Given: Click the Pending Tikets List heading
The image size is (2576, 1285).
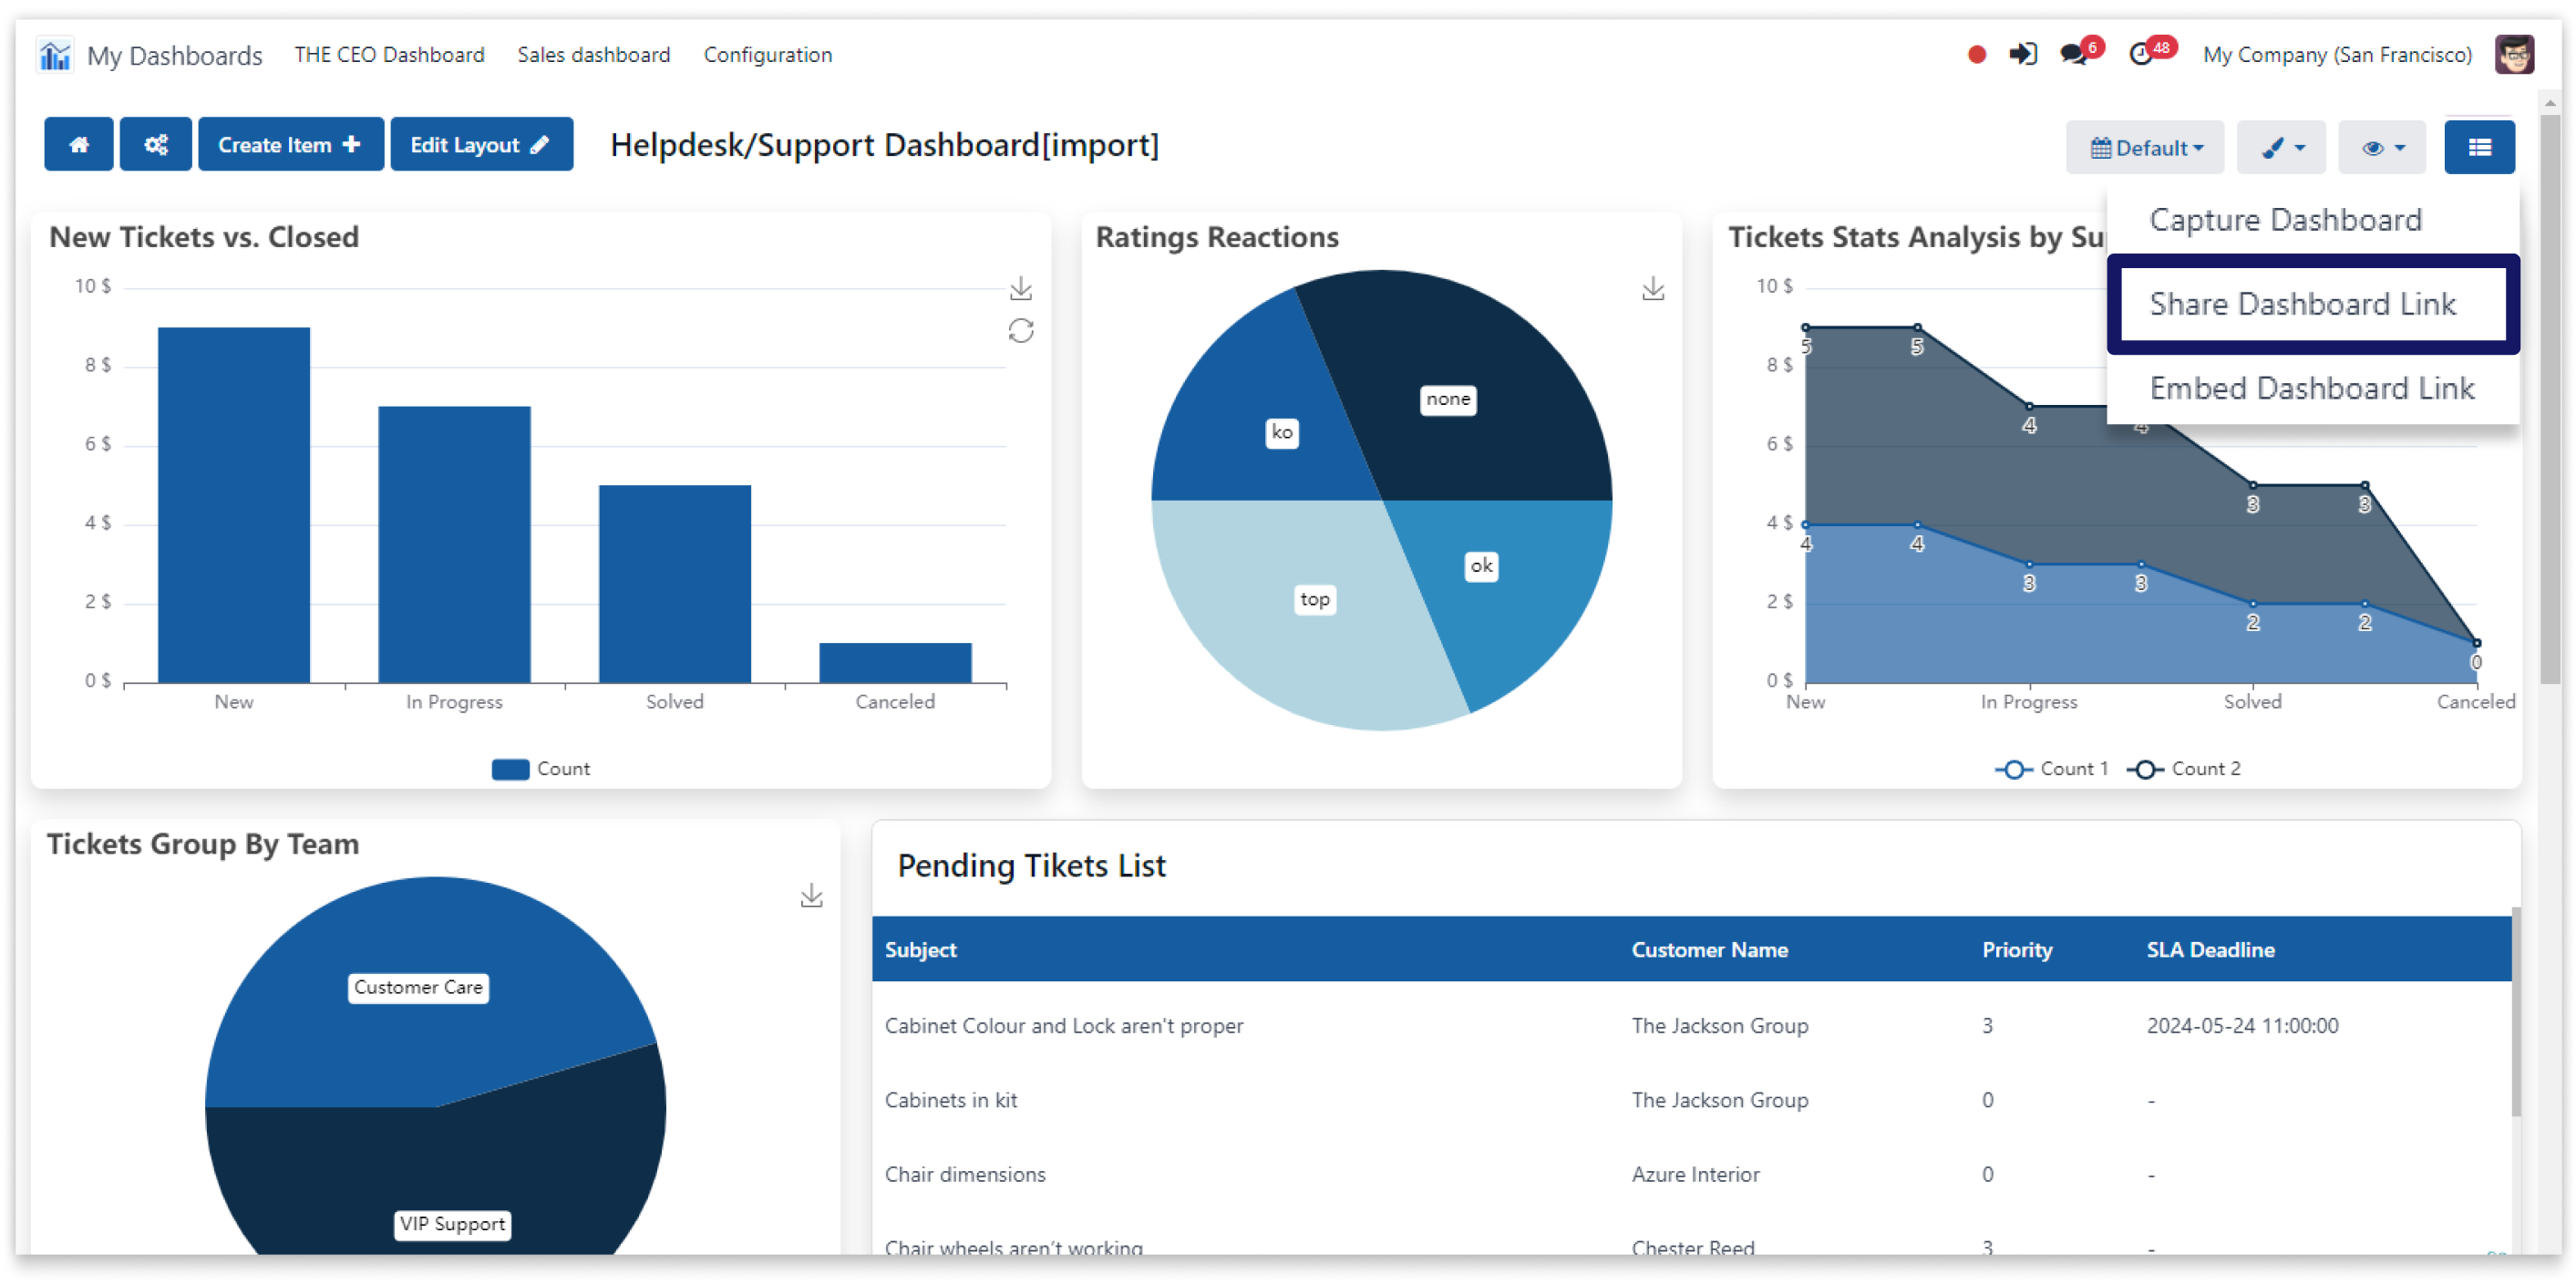Looking at the screenshot, I should pyautogui.click(x=1031, y=865).
